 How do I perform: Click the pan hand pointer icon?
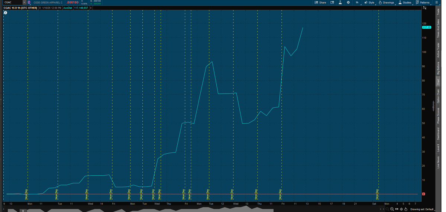(x=406, y=209)
